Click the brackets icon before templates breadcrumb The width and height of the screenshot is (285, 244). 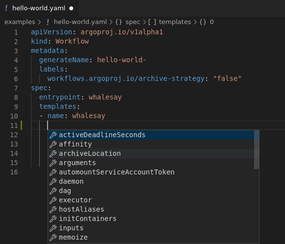[152, 22]
